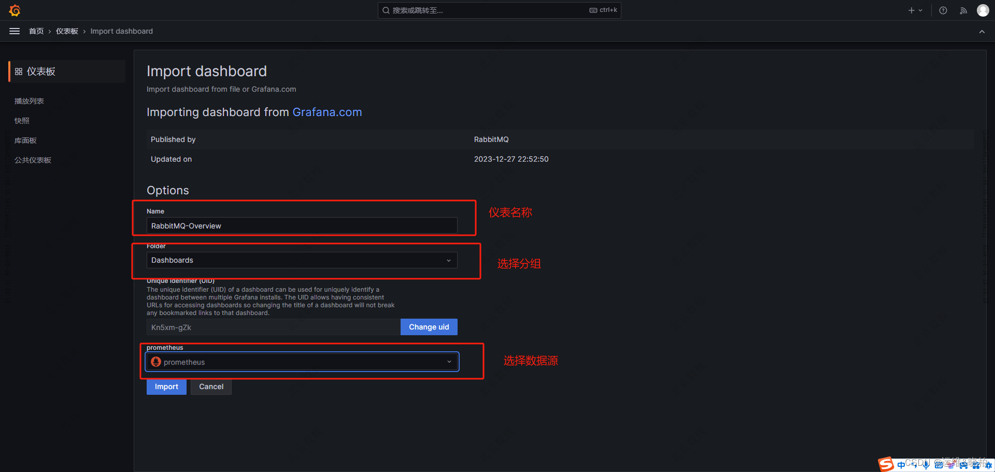This screenshot has height=472, width=995.
Task: Click the Cancel button
Action: pos(211,387)
